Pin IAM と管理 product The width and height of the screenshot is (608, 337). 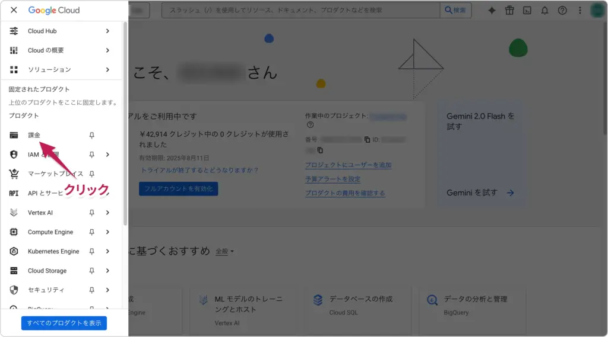point(91,155)
